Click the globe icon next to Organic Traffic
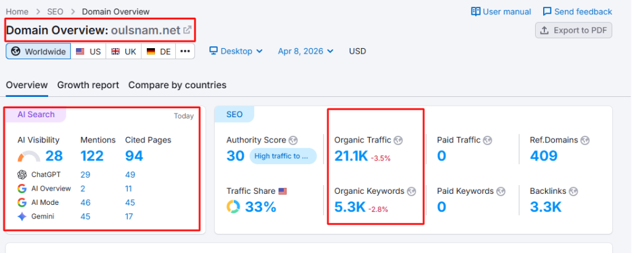 (399, 140)
